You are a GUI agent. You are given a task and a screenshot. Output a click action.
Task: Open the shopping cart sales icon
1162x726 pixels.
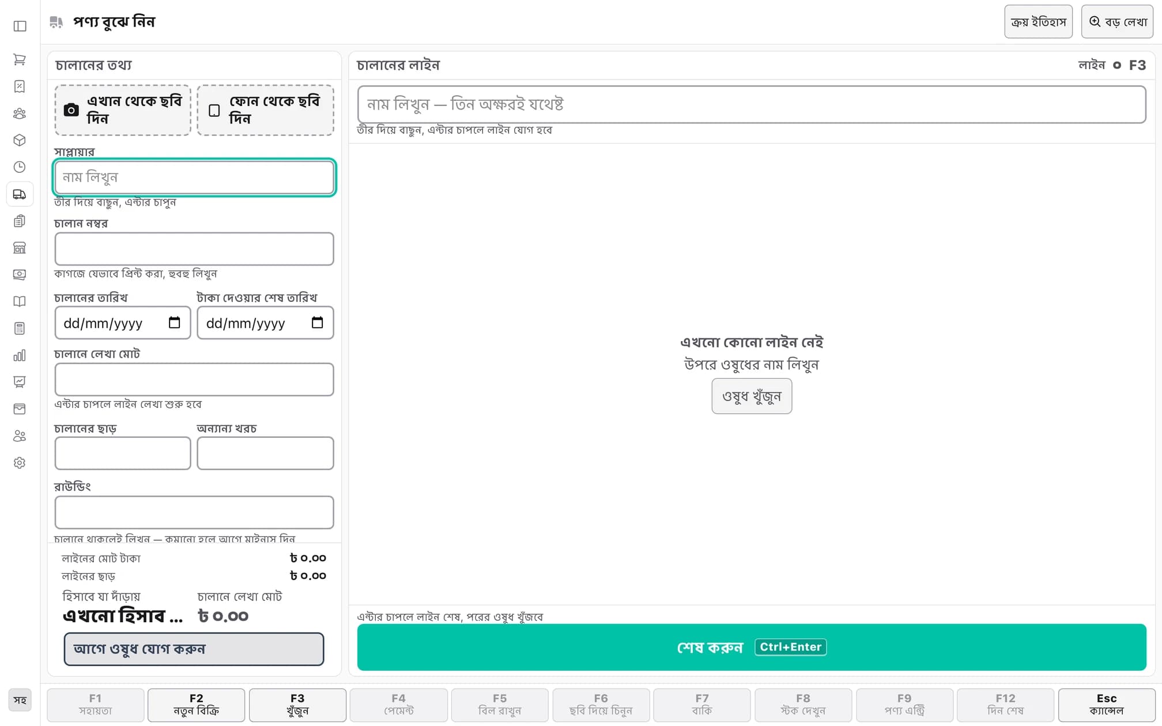coord(20,59)
